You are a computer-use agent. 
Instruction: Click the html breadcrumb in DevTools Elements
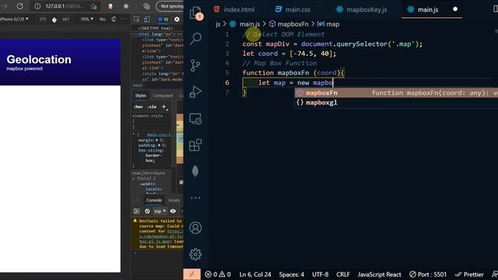click(x=137, y=86)
